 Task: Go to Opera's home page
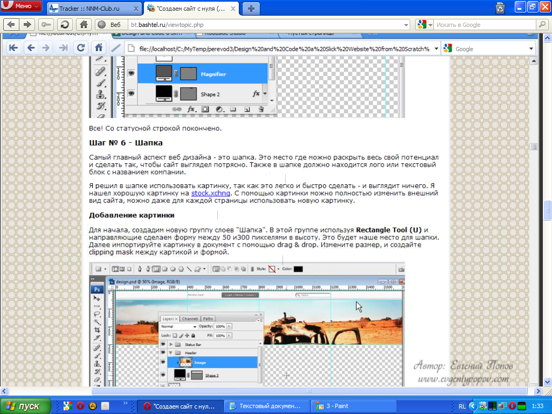tap(84, 25)
